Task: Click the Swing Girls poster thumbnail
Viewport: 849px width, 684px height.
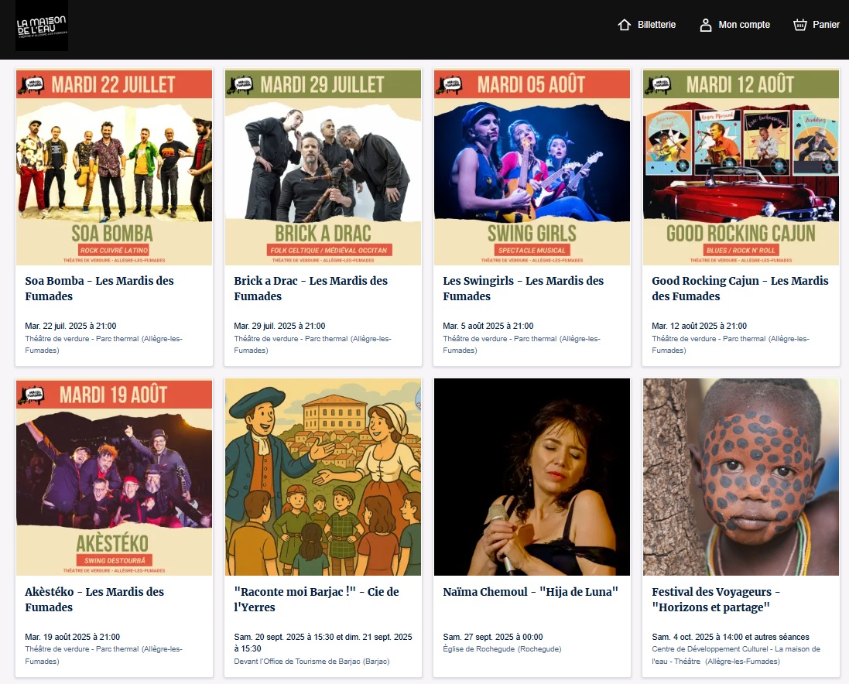Action: pyautogui.click(x=532, y=167)
